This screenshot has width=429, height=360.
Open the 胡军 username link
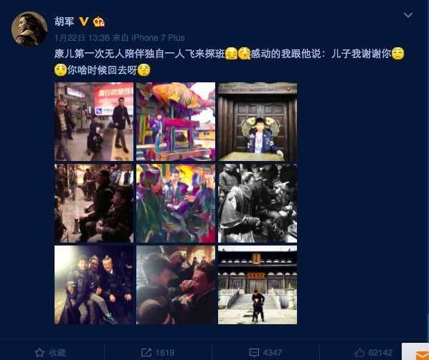tap(64, 21)
